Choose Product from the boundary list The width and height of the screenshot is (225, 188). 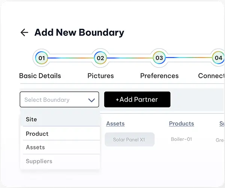[x=61, y=134]
